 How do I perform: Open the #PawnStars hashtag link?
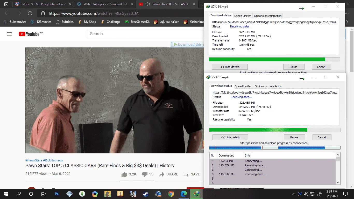pos(34,160)
